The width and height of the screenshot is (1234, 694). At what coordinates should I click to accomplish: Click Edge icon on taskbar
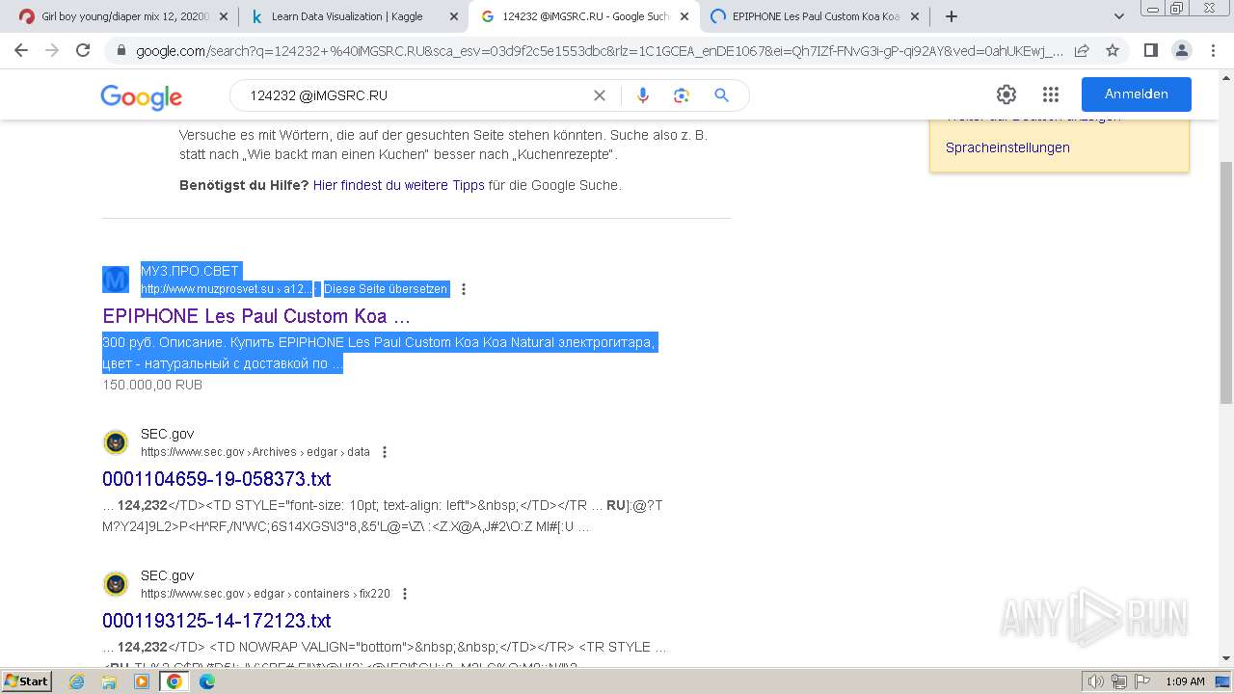tap(207, 681)
